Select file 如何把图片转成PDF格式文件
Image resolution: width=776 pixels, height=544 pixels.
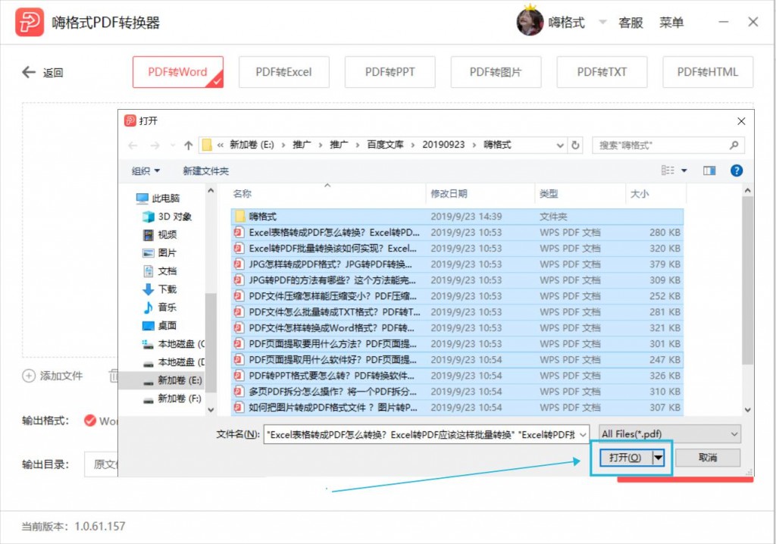(457, 408)
